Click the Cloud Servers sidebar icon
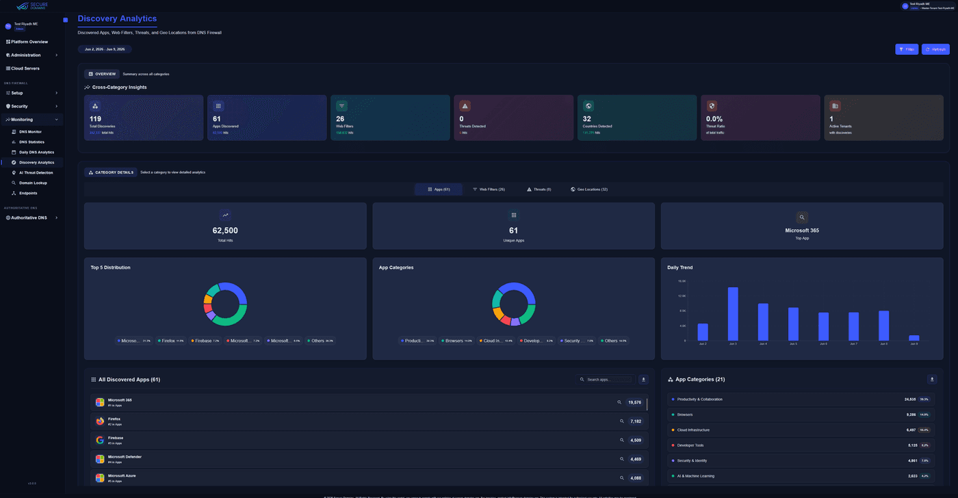Viewport: 958px width, 498px height. pos(8,68)
